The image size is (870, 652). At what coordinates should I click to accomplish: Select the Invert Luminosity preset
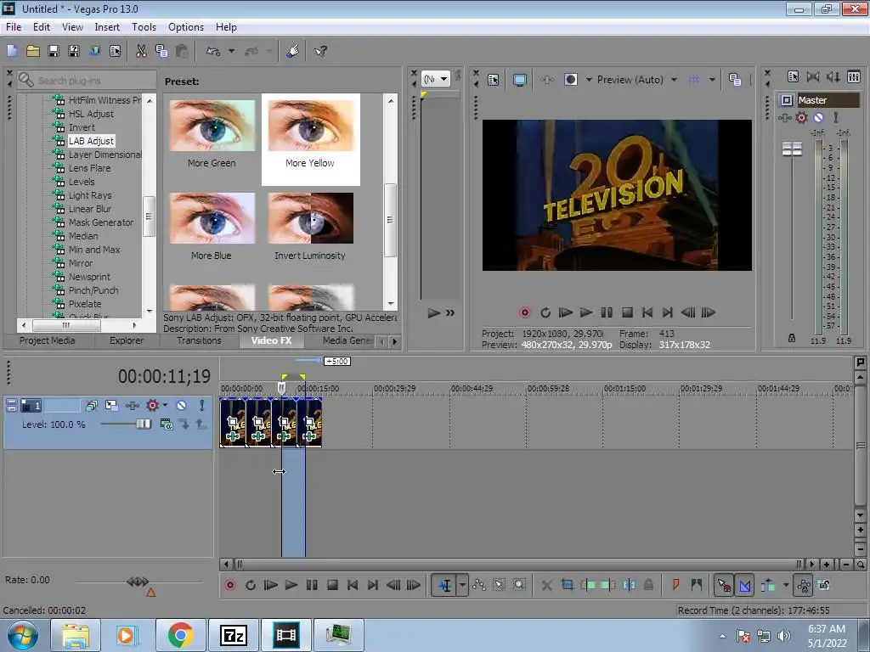[310, 227]
